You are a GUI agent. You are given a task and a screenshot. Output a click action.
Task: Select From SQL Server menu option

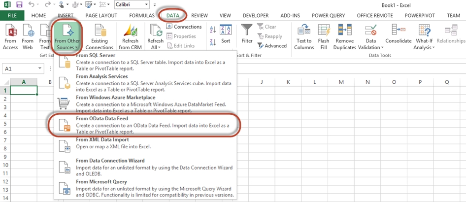click(145, 62)
